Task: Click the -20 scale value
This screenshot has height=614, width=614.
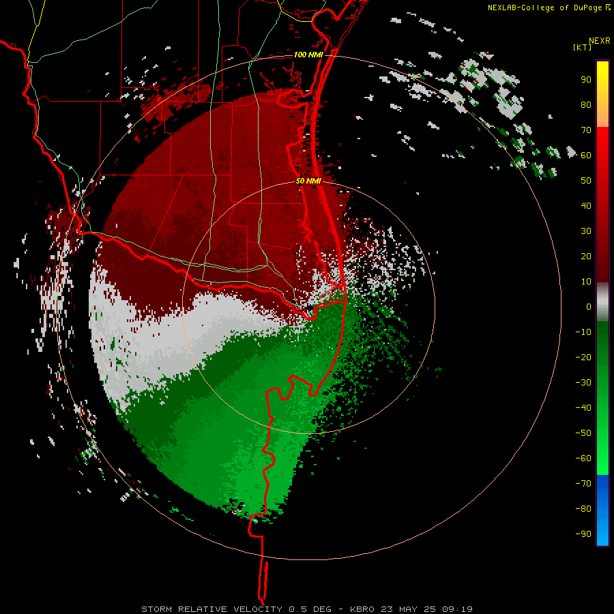Action: point(583,357)
